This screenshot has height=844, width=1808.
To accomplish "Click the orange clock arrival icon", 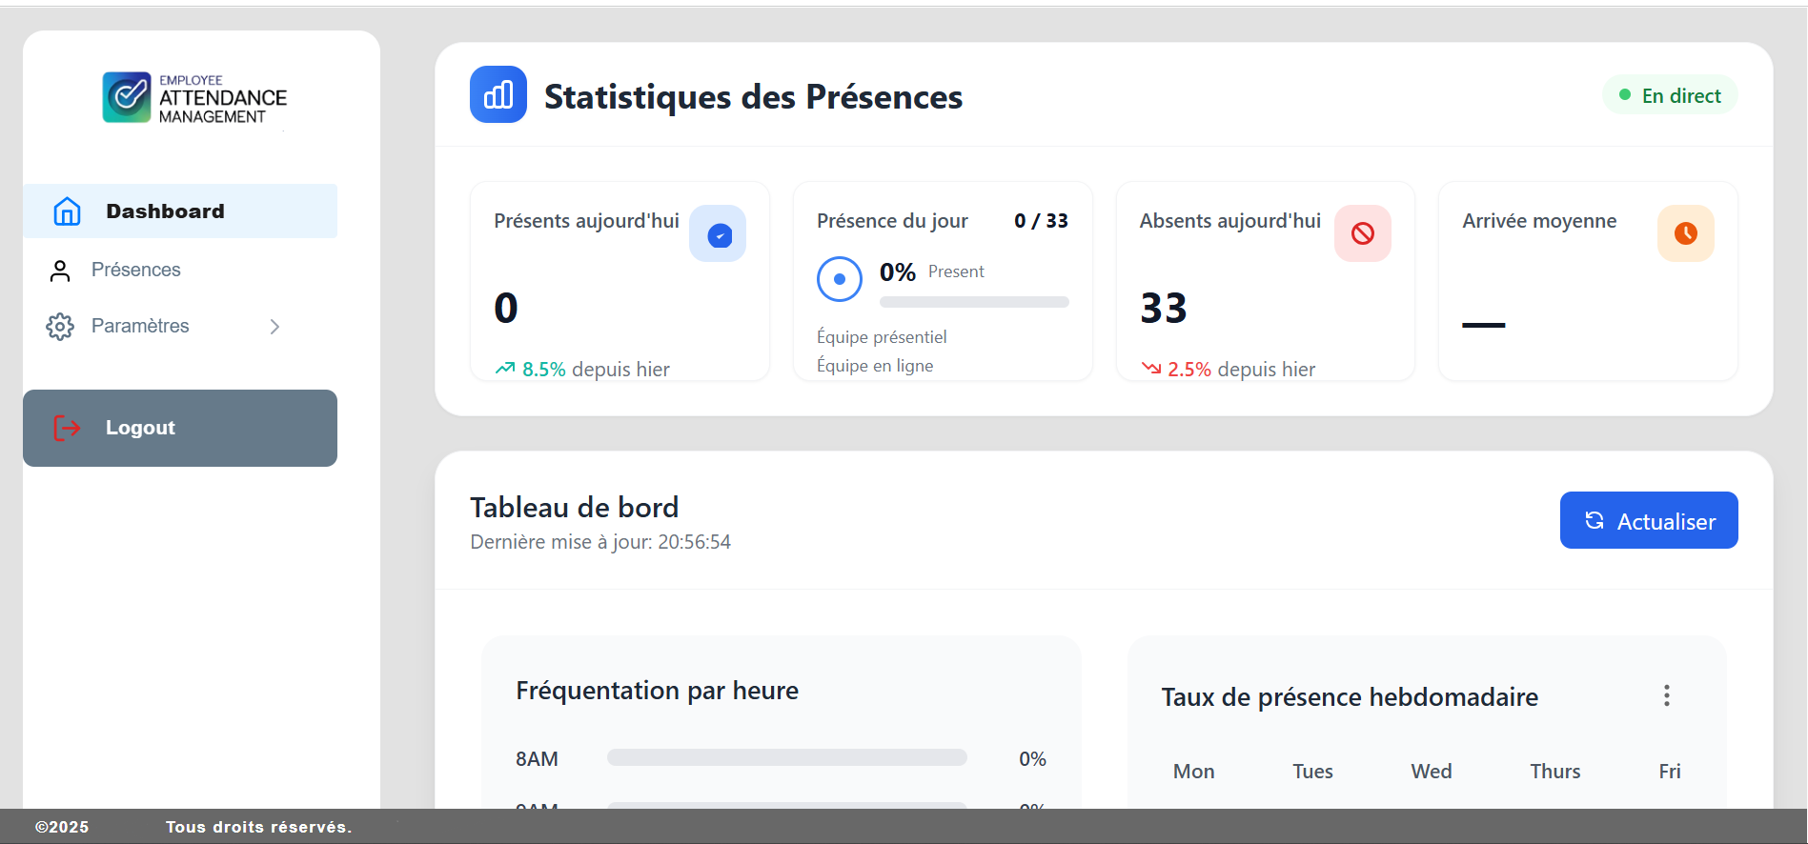I will (x=1685, y=234).
